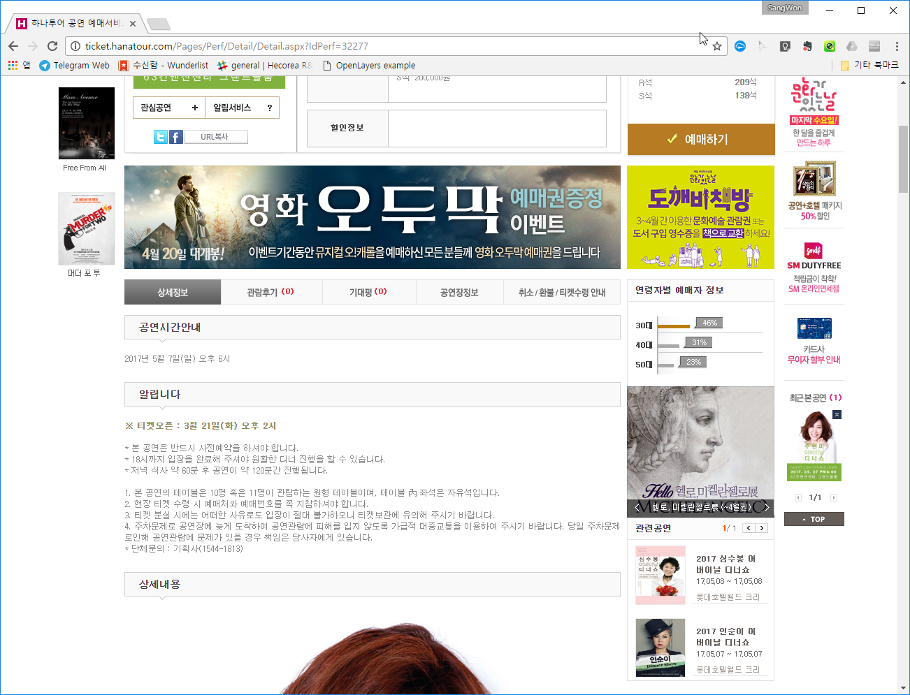910x695 pixels.
Task: Add to 관심공연 favorites list
Action: pos(168,108)
